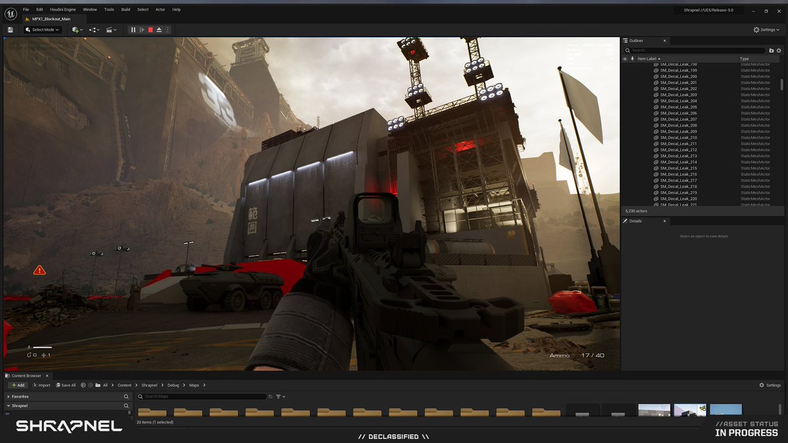Click the eject from player icon
Viewport: 788px width, 443px height.
(159, 30)
